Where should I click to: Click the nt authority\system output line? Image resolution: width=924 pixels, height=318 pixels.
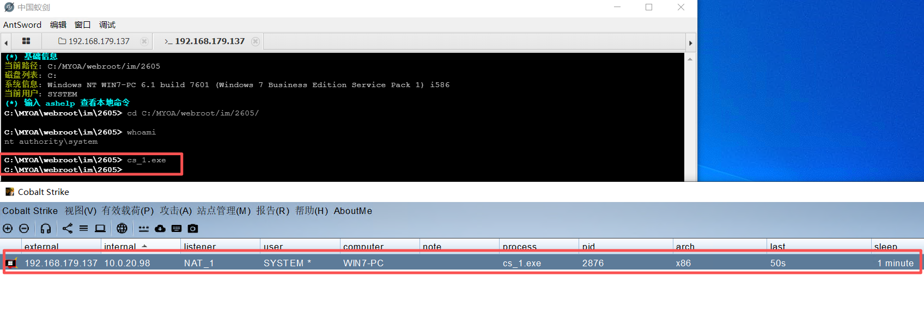point(51,142)
